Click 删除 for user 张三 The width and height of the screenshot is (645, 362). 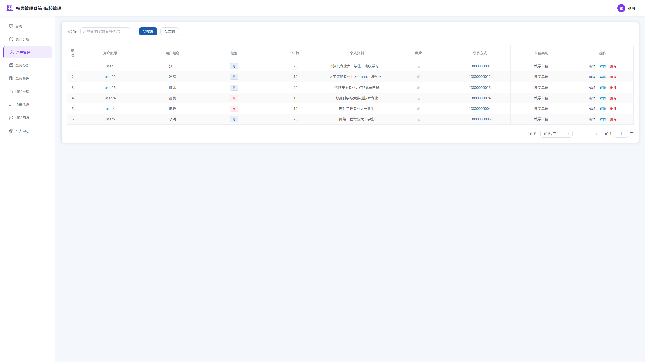(613, 66)
